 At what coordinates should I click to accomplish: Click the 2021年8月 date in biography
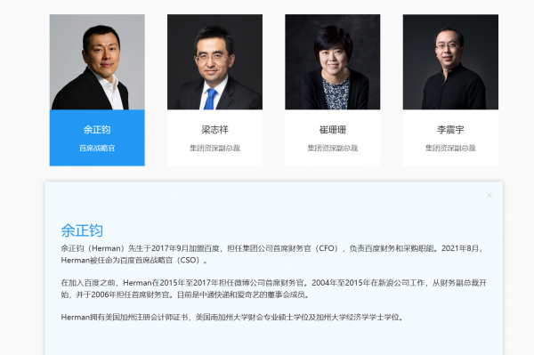tap(460, 248)
